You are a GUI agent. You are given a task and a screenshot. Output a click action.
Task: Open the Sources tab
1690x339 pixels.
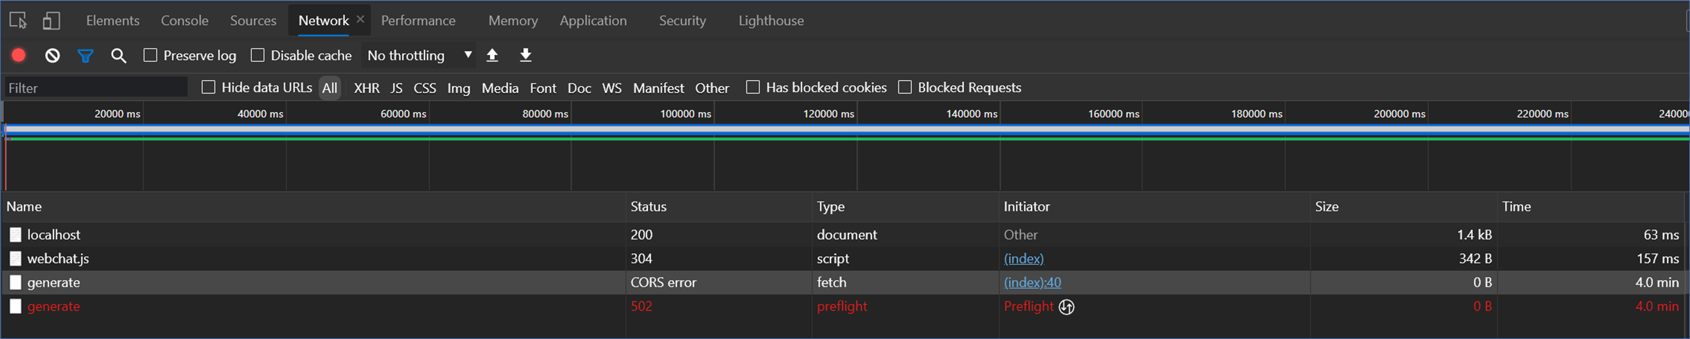pos(253,20)
